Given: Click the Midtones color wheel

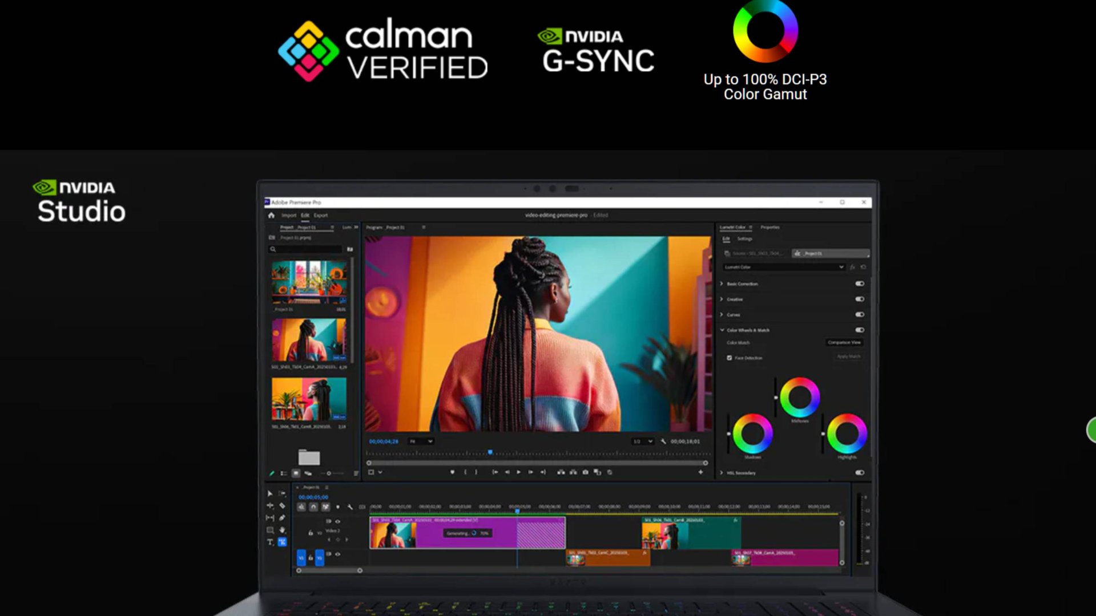Looking at the screenshot, I should tap(799, 397).
